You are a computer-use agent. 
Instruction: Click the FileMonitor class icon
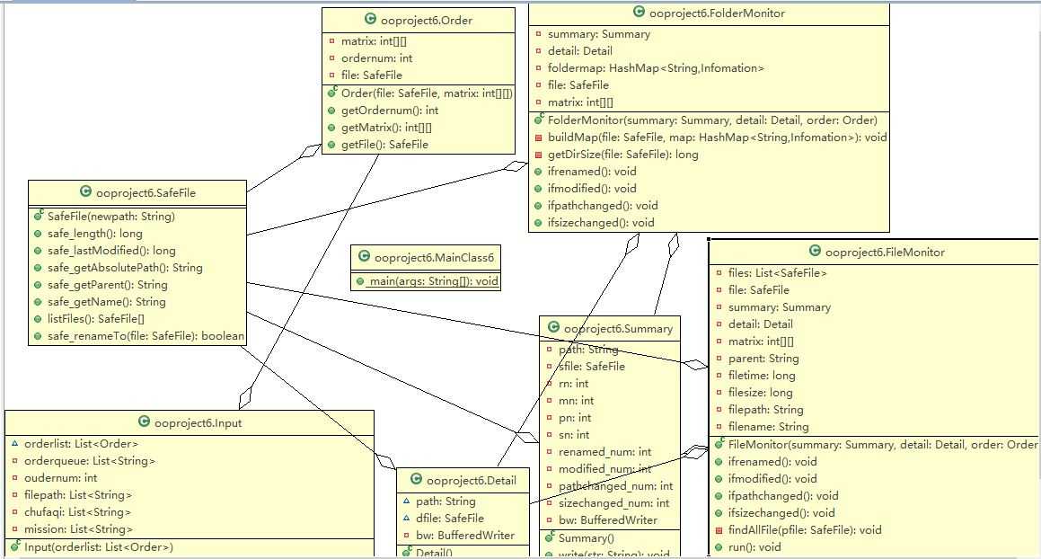815,252
